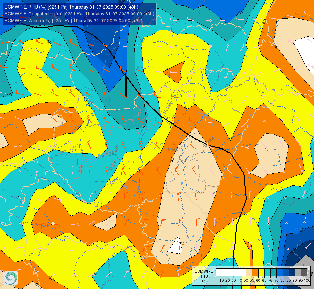Select the medium blue 80–85 legend swatch
The width and height of the screenshot is (314, 289).
(x=285, y=272)
